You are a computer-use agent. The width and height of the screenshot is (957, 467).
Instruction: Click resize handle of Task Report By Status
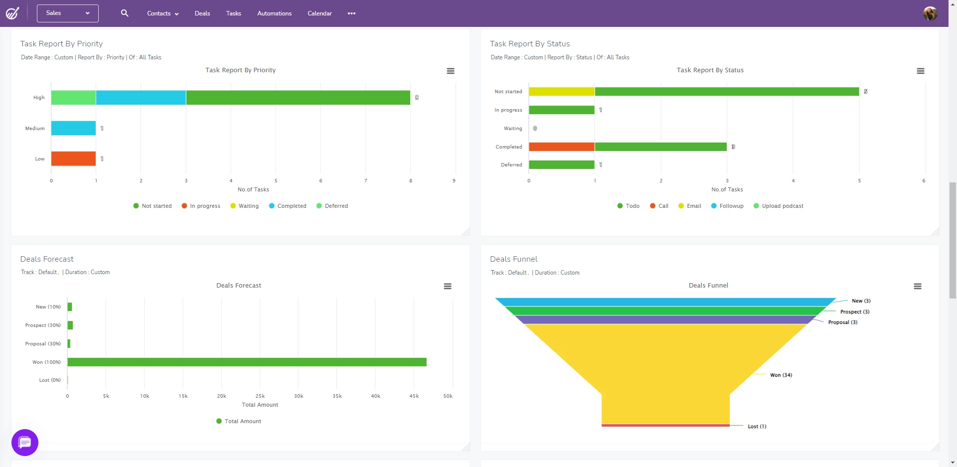click(x=936, y=232)
